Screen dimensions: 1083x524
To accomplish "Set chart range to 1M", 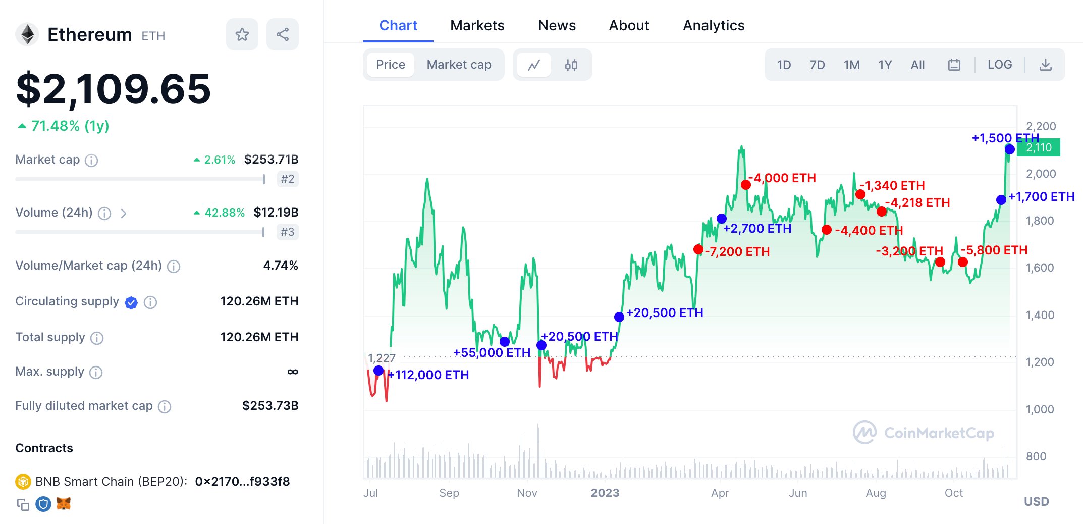I will pos(851,65).
